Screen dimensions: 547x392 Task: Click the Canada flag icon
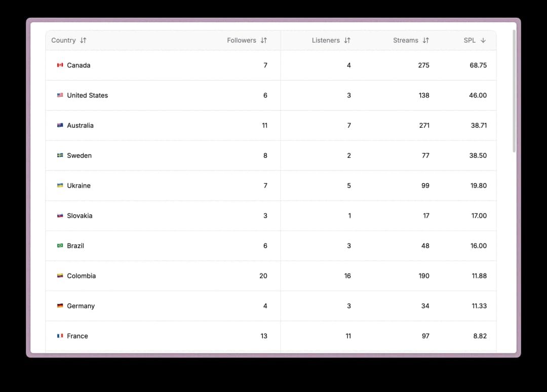[x=60, y=65]
